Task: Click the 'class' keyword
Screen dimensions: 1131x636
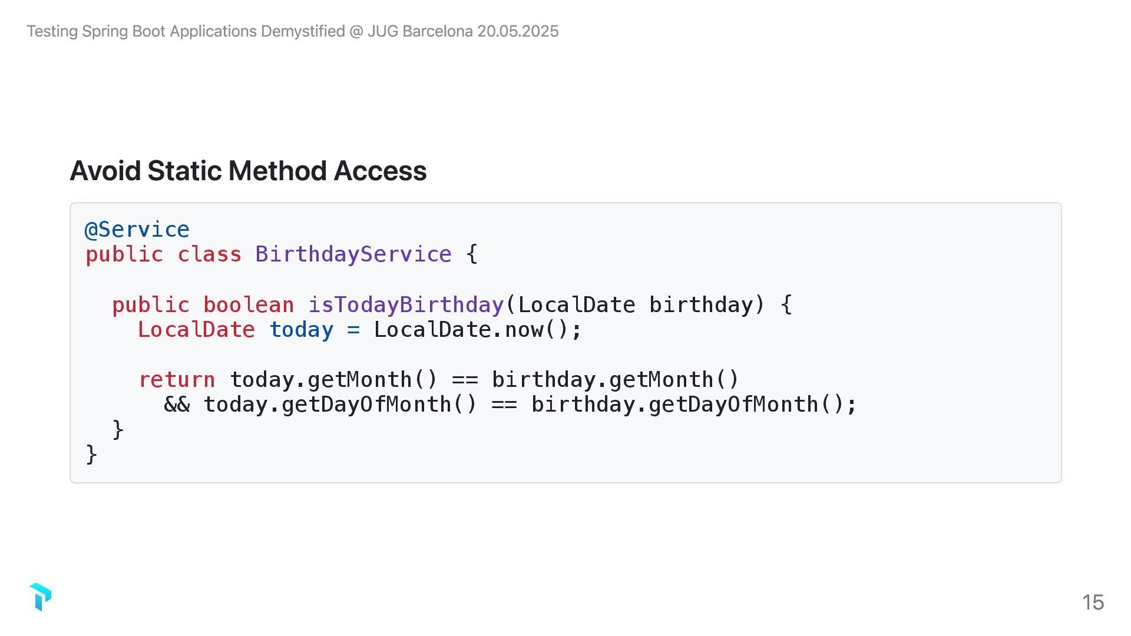Action: point(209,254)
